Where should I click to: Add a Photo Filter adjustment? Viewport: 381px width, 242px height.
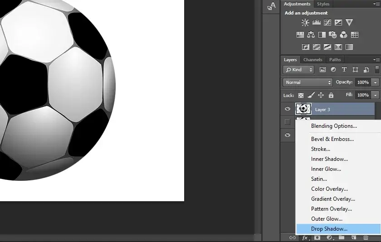[x=332, y=35]
